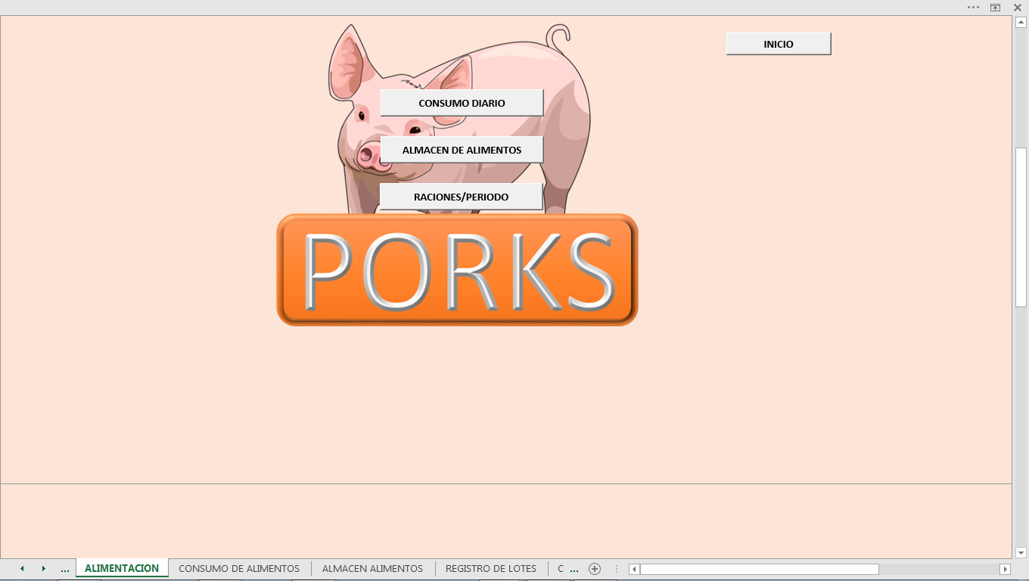1029x581 pixels.
Task: Click the ALMACEN DE ALIMENTOS button
Action: point(462,150)
